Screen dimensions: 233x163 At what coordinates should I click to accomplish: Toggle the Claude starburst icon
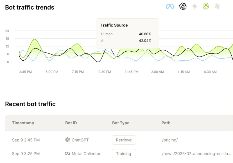coord(217,6)
